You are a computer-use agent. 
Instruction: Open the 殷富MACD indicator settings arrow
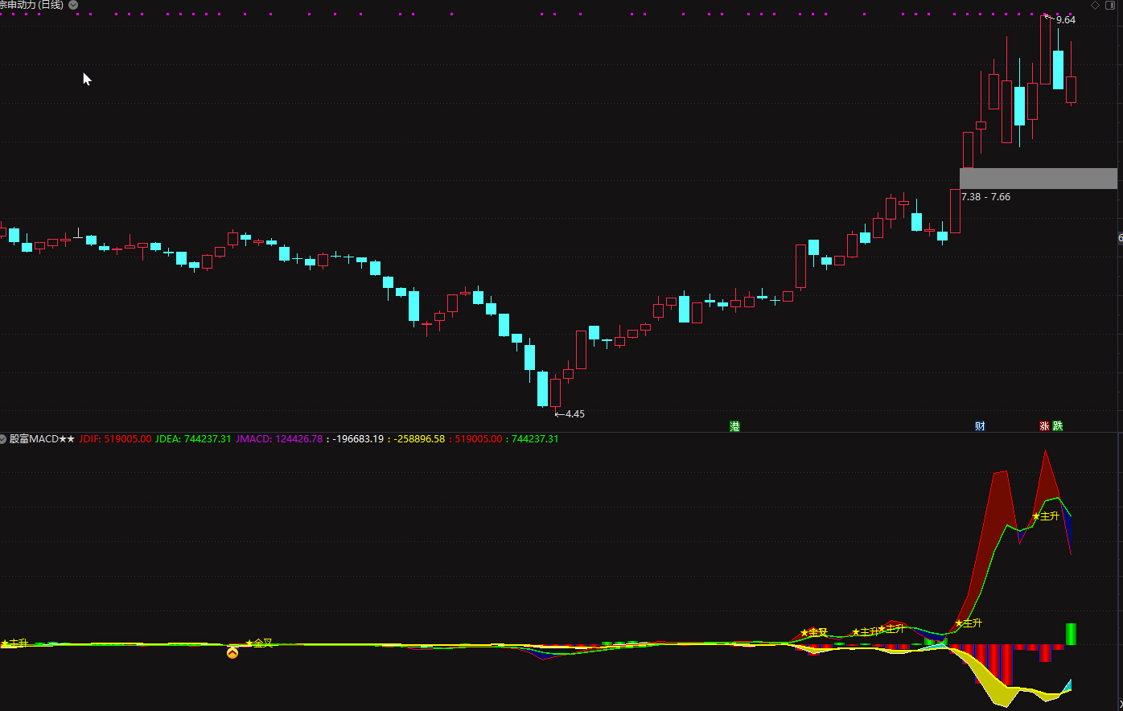coord(3,439)
